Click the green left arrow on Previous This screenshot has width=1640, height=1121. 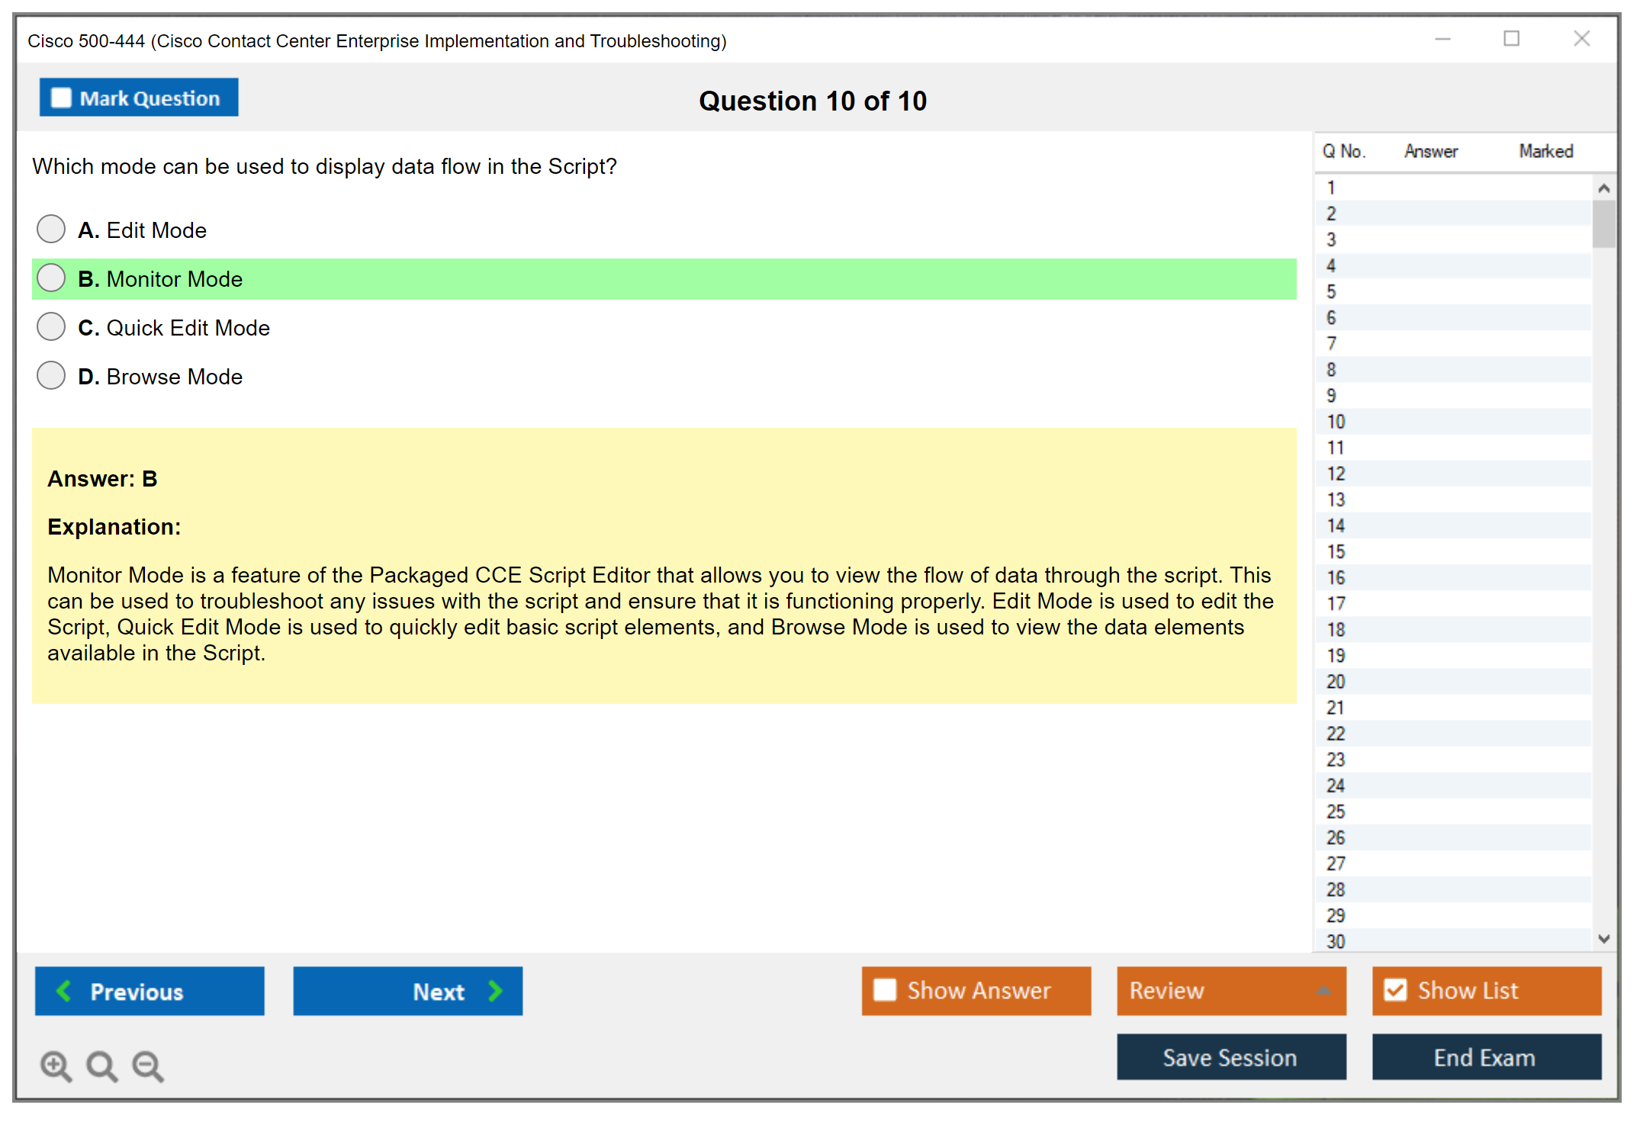click(64, 991)
